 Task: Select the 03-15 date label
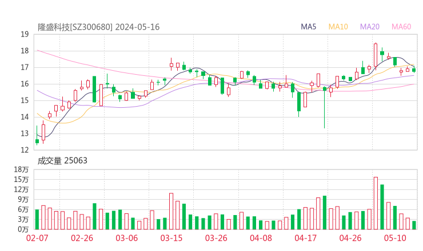point(171,238)
